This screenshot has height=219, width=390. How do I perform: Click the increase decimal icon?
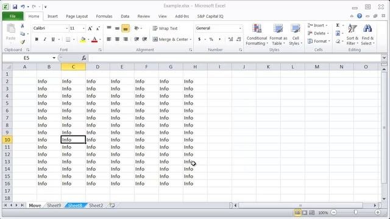pos(230,39)
